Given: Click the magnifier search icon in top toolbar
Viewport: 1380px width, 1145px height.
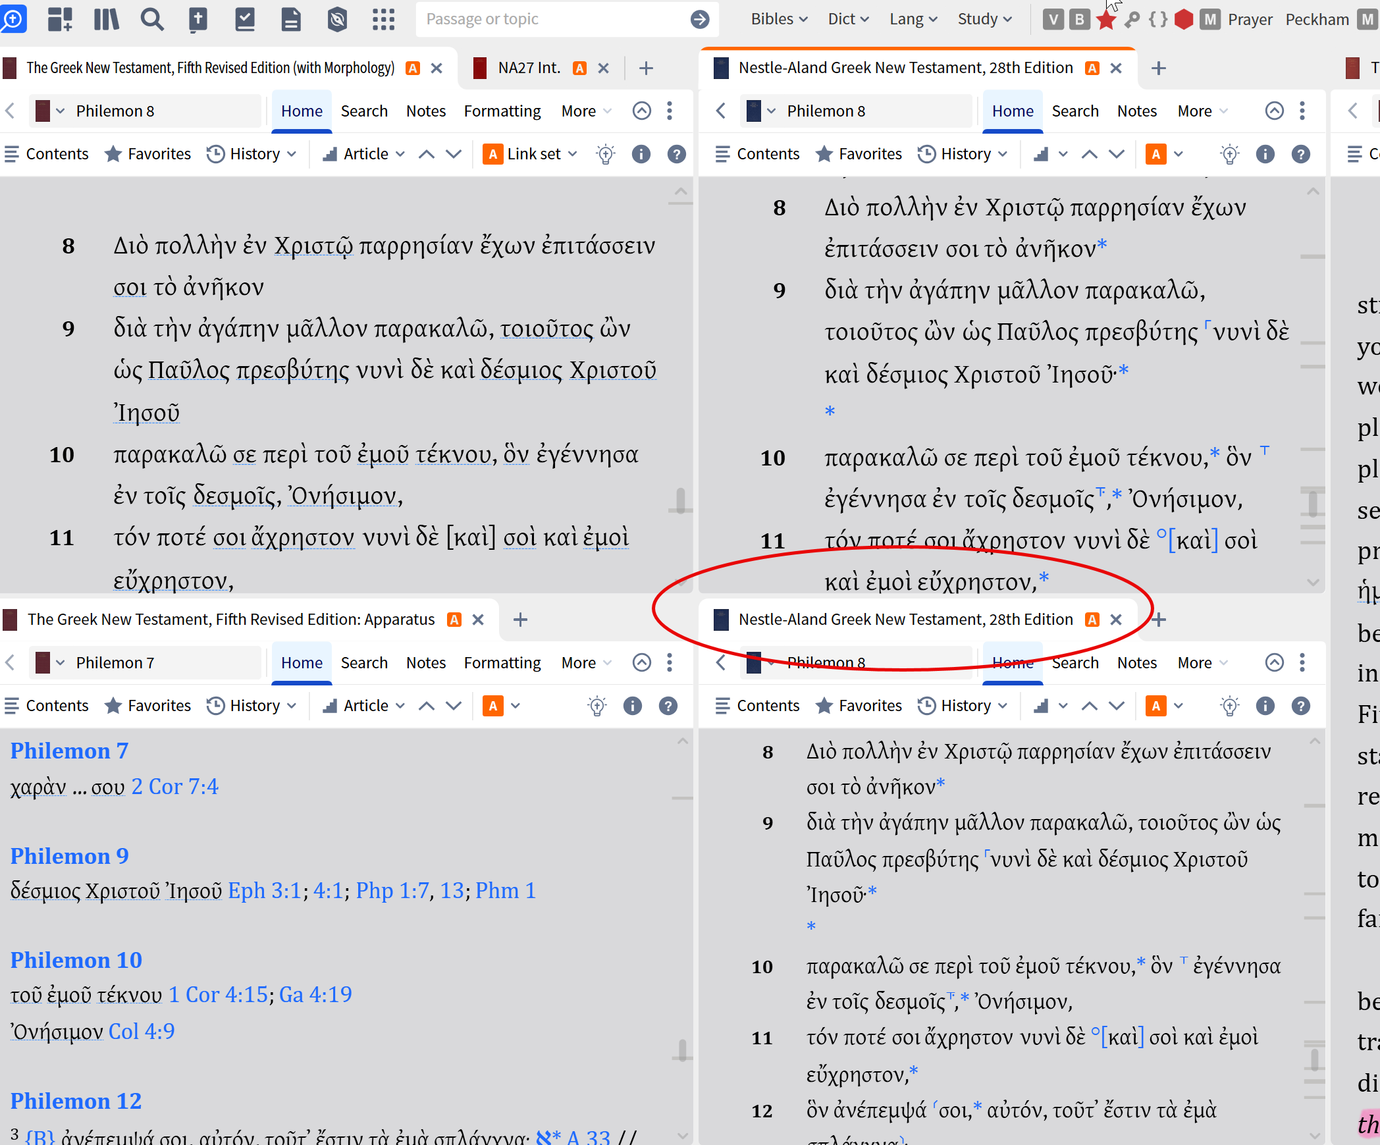Looking at the screenshot, I should tap(152, 19).
